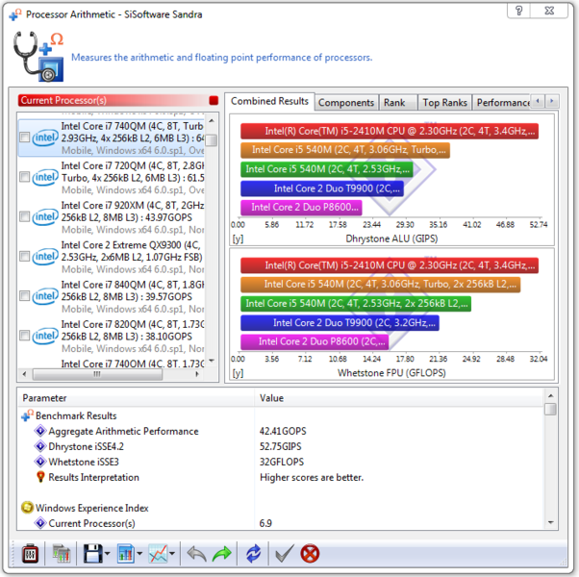Image resolution: width=579 pixels, height=577 pixels.
Task: Open the bar chart report icon
Action: [x=126, y=554]
